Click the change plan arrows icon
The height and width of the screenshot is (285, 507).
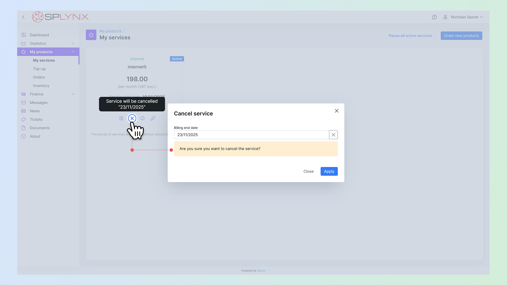(142, 118)
